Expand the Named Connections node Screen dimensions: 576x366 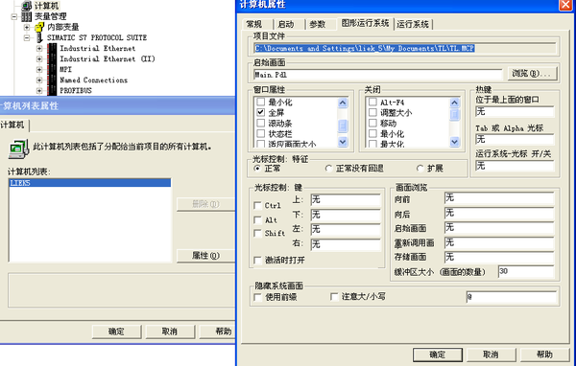pos(39,80)
